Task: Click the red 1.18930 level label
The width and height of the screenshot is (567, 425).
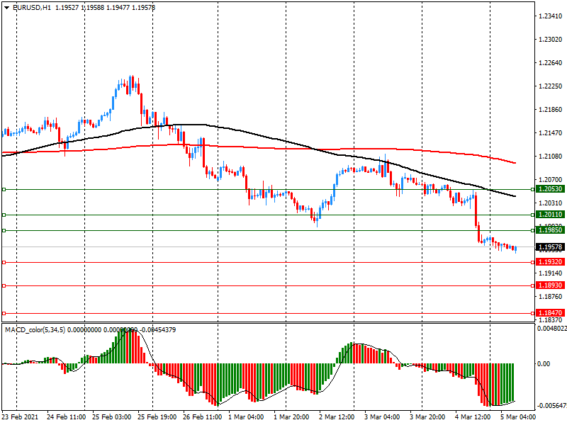Action: [x=549, y=285]
